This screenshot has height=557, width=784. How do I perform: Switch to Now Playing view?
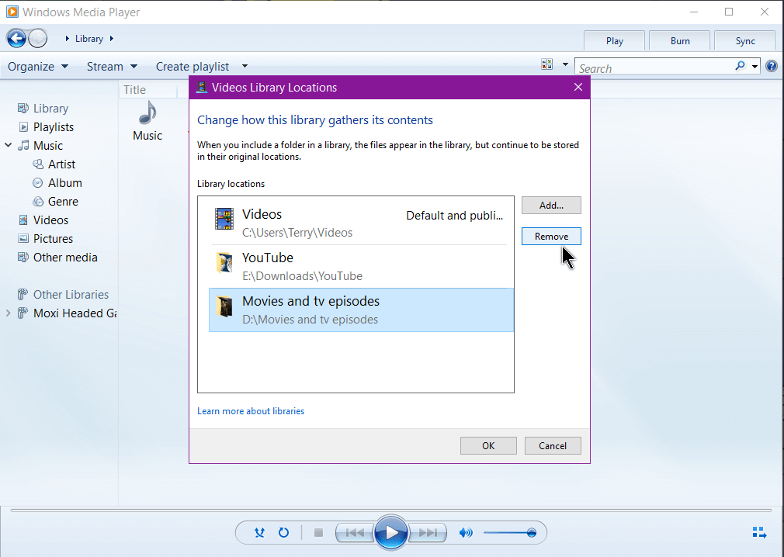click(759, 532)
